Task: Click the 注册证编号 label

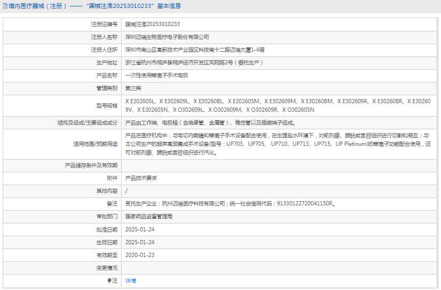Action: point(104,24)
